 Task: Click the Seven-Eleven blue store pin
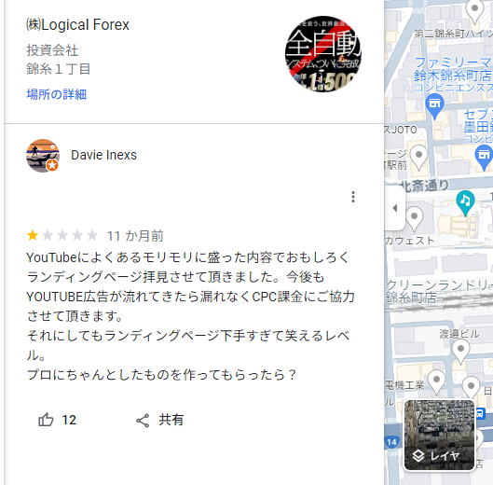click(484, 158)
